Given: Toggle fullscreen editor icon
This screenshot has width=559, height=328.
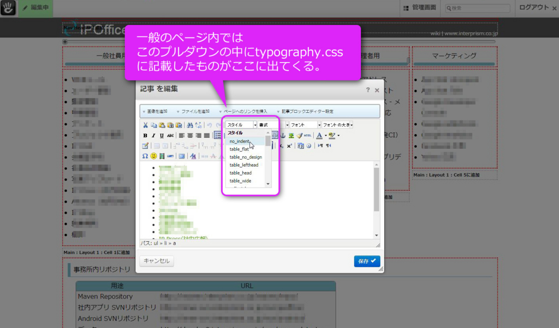Looking at the screenshot, I should pyautogui.click(x=182, y=156).
